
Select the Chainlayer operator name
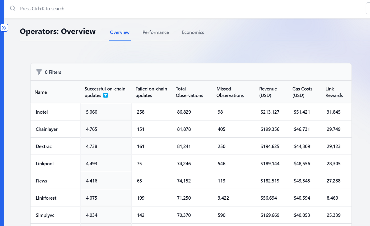(x=47, y=129)
